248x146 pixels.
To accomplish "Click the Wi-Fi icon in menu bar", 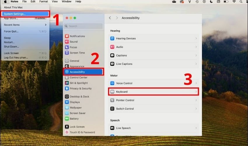I will 234,2.
